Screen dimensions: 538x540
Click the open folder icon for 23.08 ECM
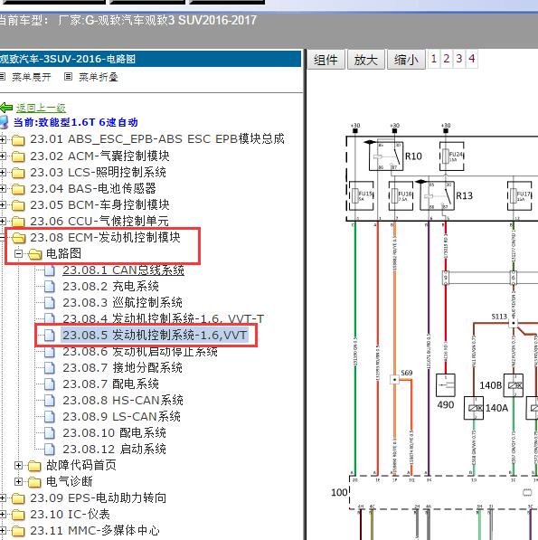[x=19, y=238]
